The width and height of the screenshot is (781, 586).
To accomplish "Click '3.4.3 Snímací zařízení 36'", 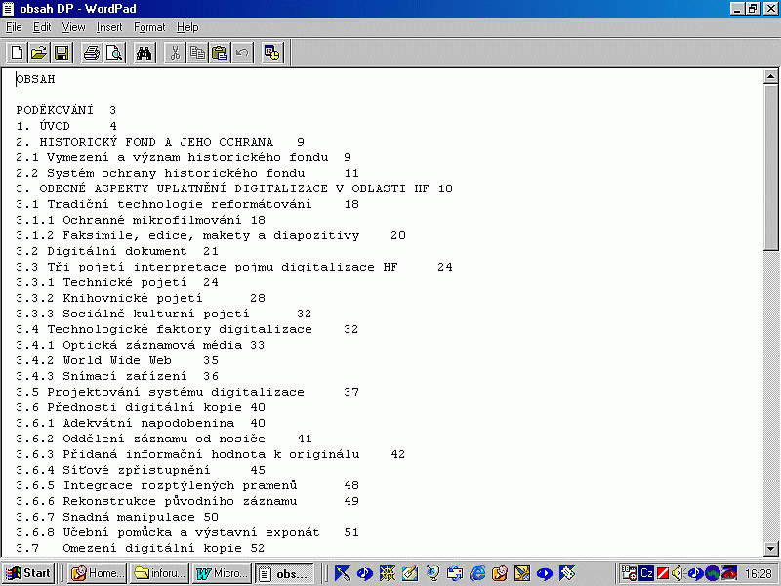I will pyautogui.click(x=117, y=376).
